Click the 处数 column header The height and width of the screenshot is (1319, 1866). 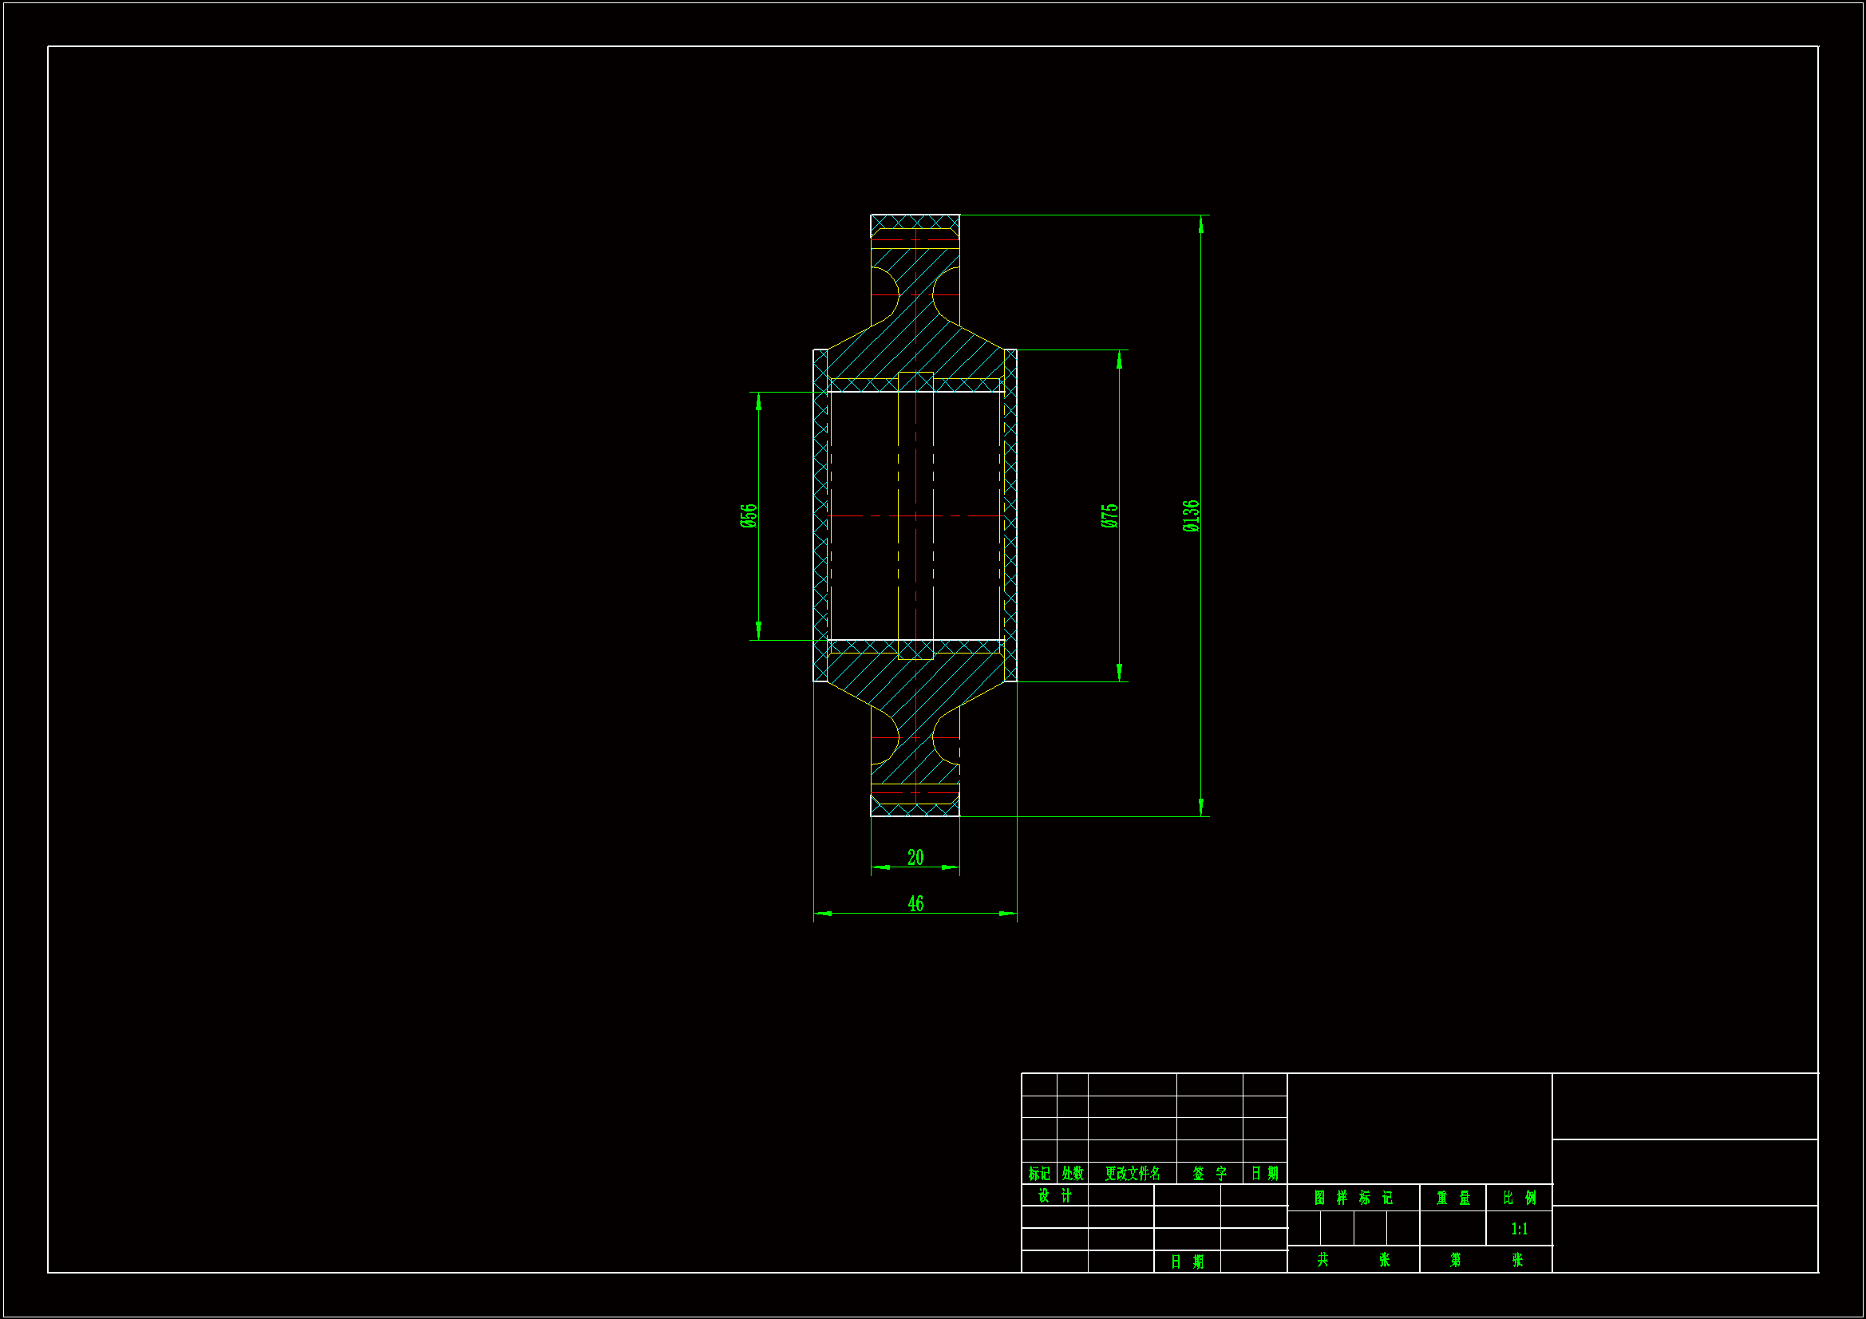coord(1073,1174)
